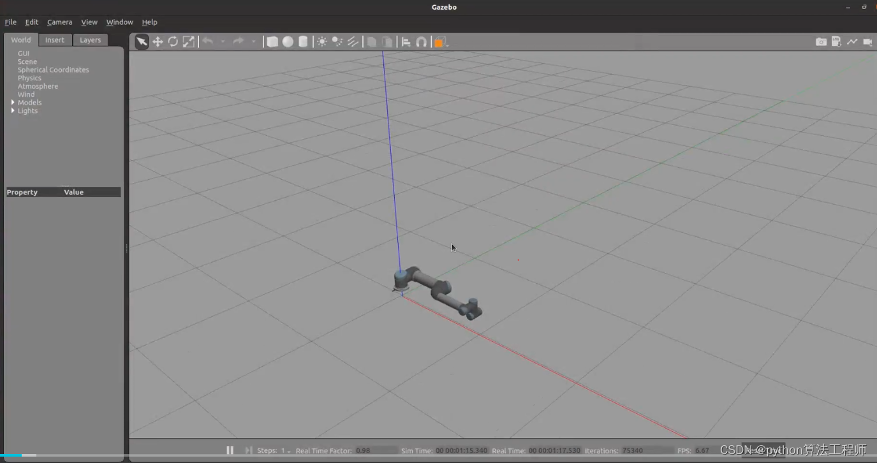
Task: Open the Edit menu
Action: click(32, 22)
